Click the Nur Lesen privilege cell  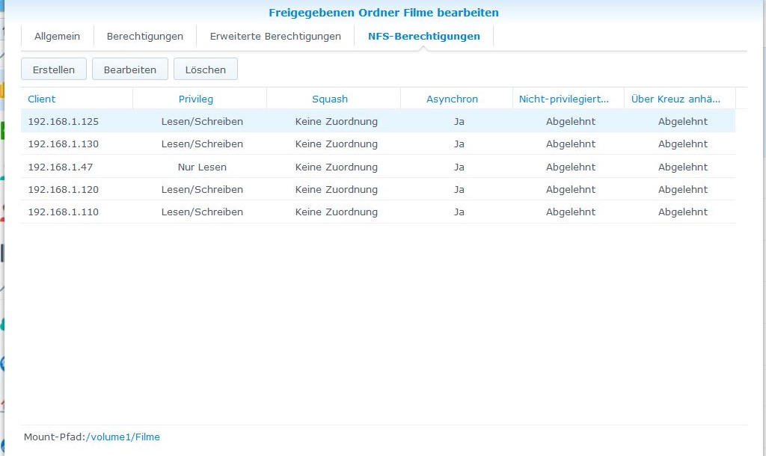click(x=202, y=167)
